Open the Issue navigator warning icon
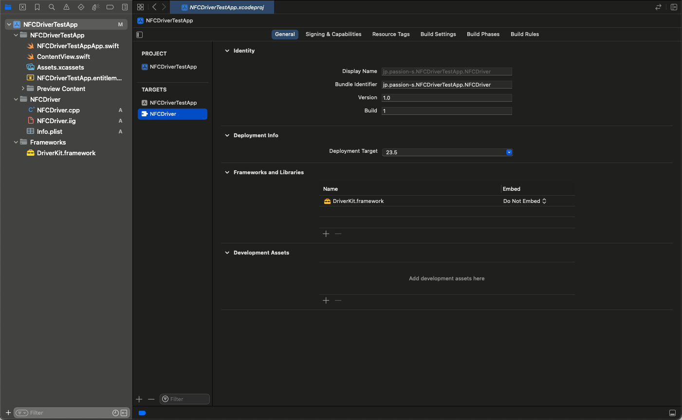The height and width of the screenshot is (420, 682). (66, 7)
